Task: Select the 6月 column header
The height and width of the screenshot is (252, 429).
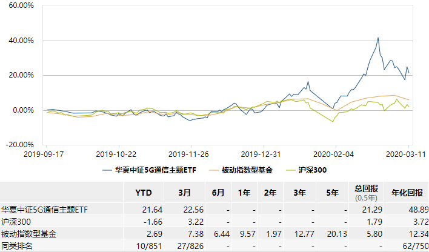Action: [x=219, y=193]
